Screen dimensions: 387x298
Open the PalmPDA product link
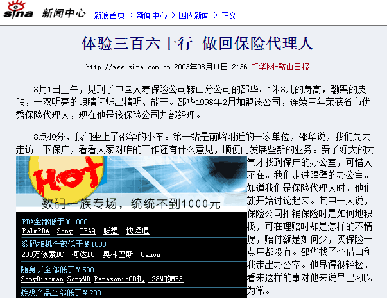coord(35,231)
